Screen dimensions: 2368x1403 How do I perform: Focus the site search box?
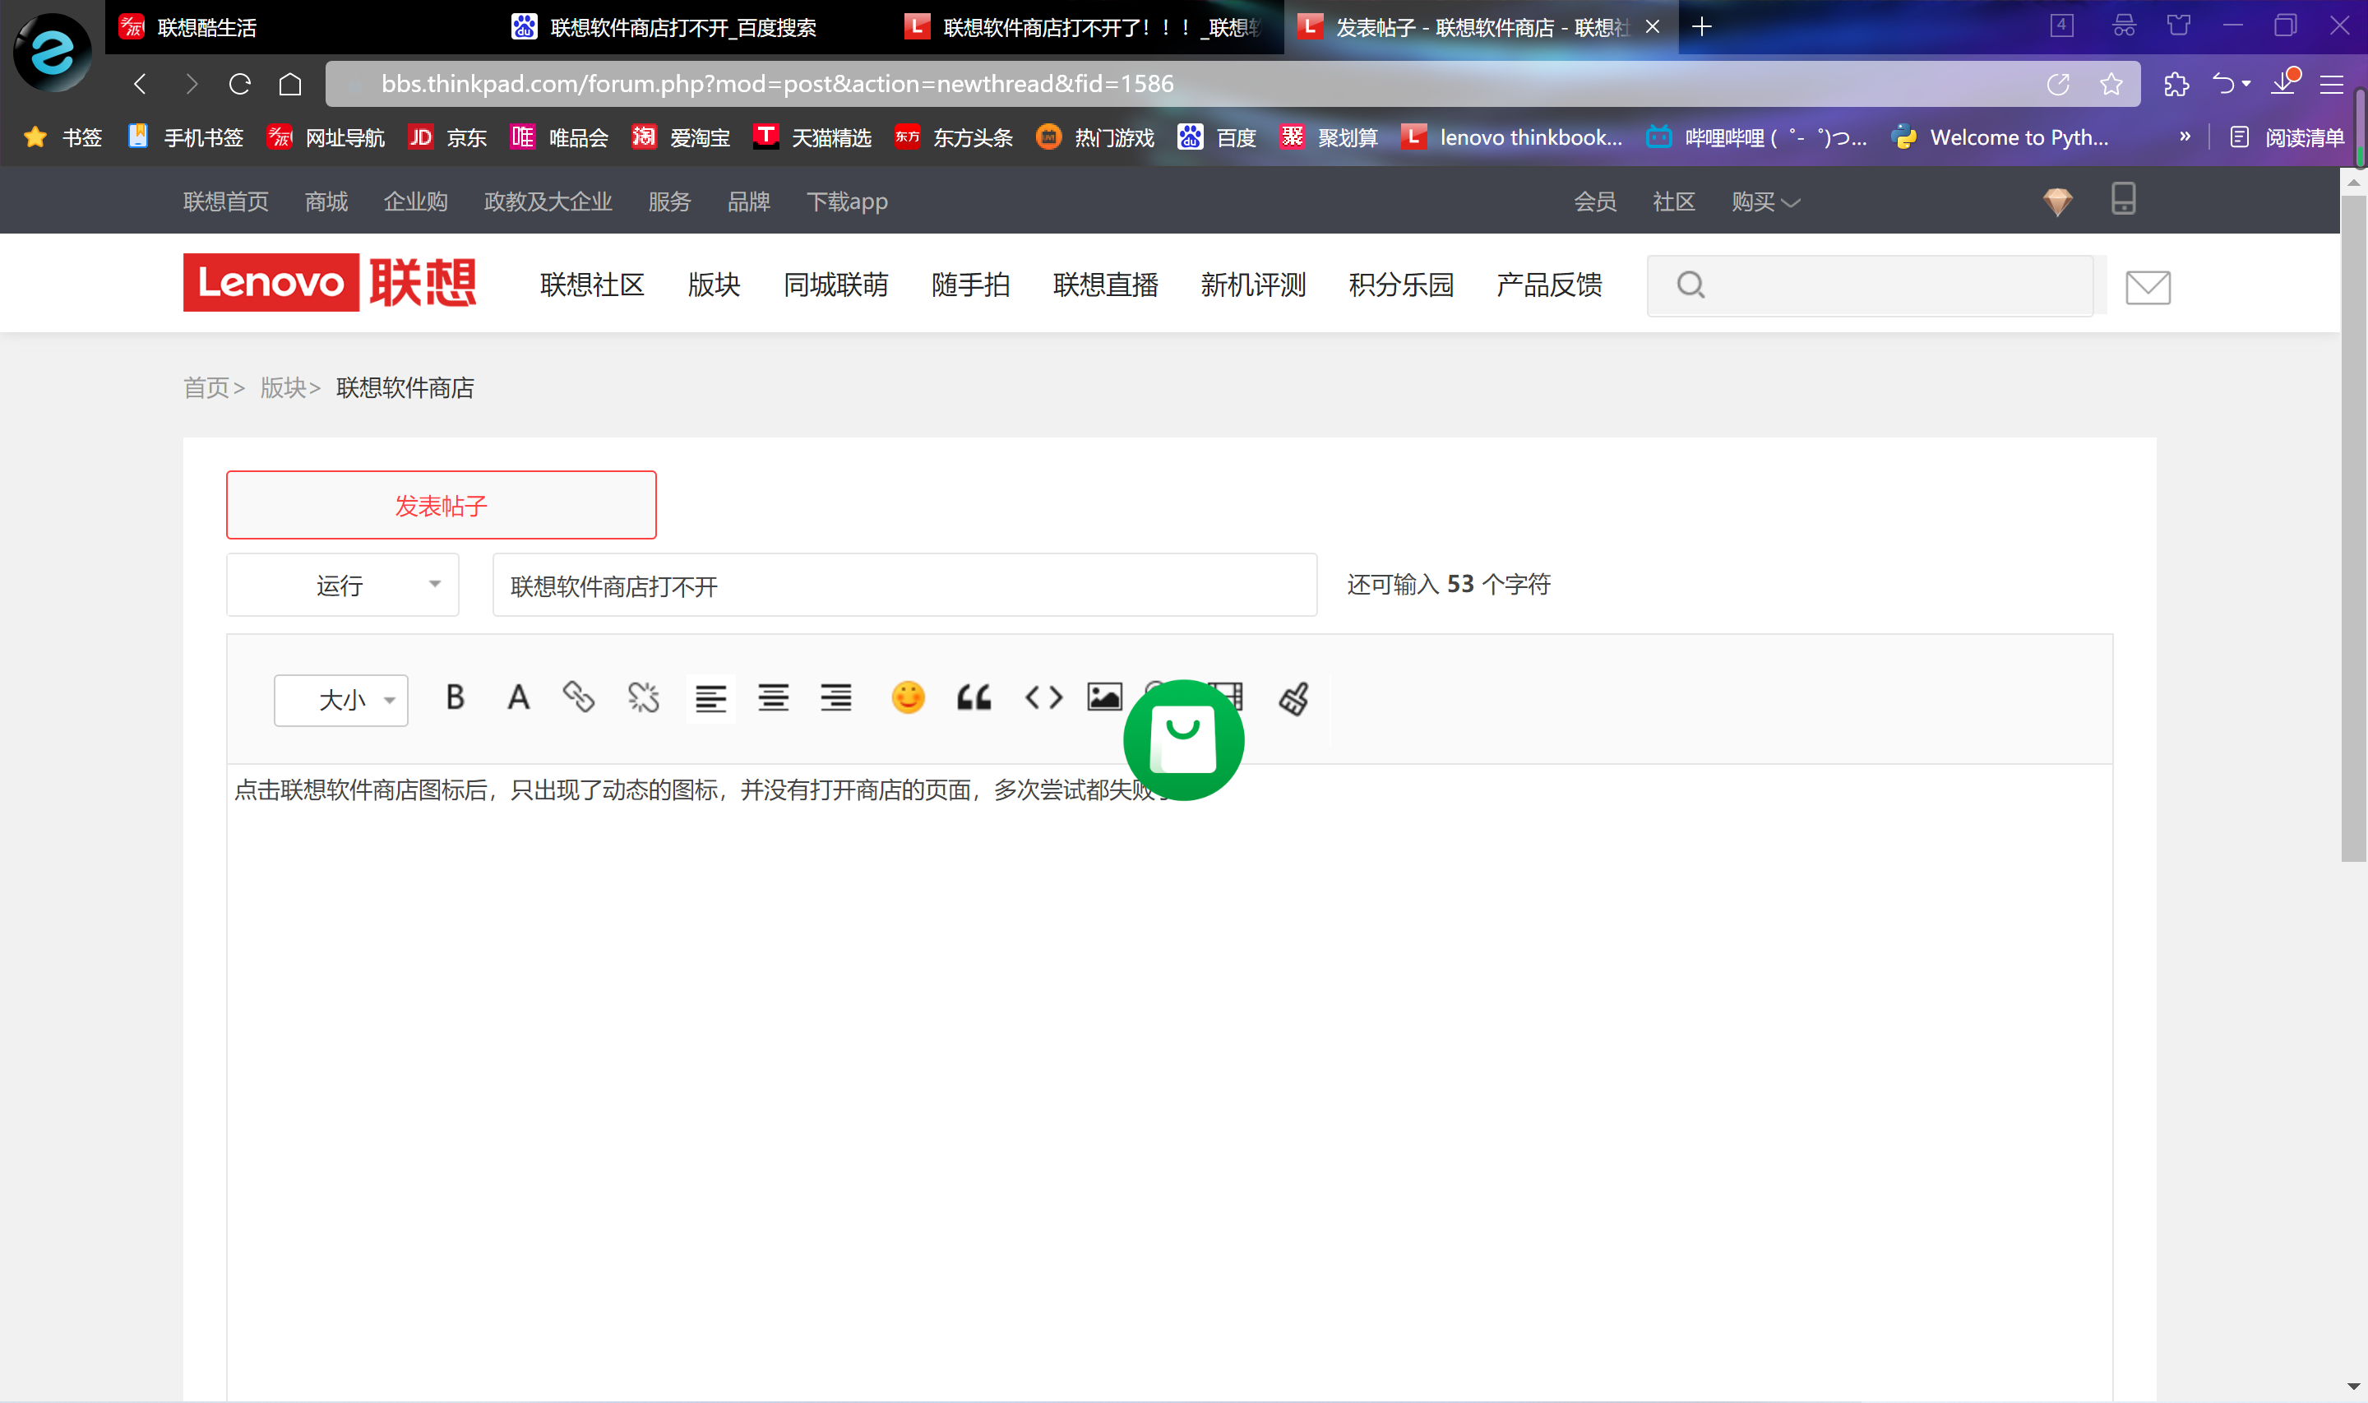[x=1870, y=285]
